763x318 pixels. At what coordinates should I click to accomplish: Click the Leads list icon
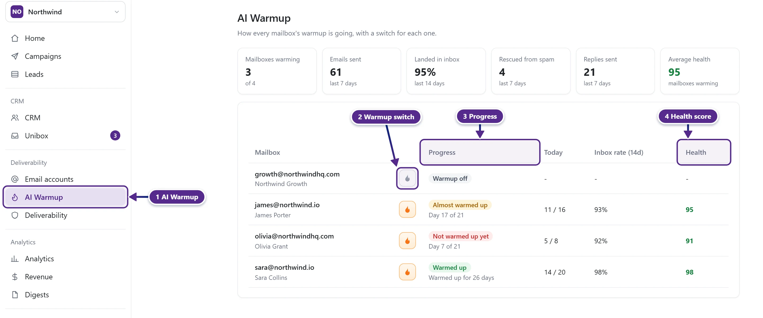coord(15,74)
